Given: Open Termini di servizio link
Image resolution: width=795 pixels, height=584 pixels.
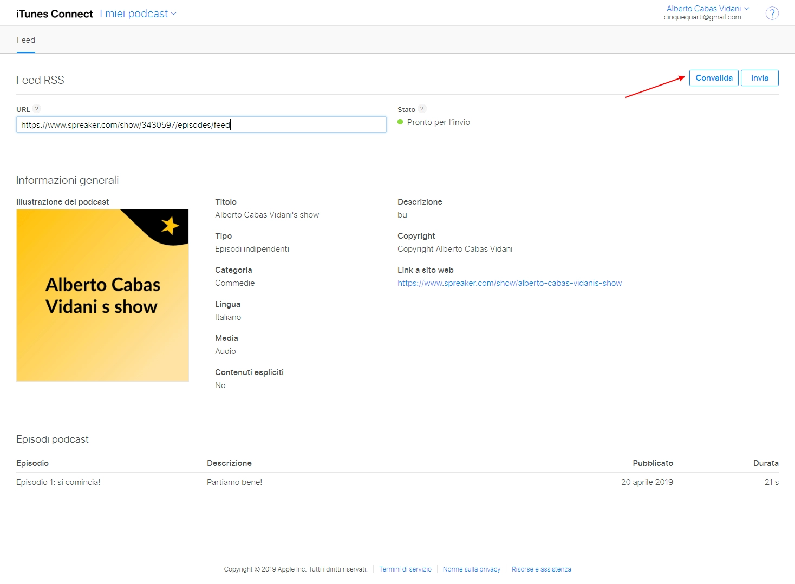Looking at the screenshot, I should pos(405,569).
